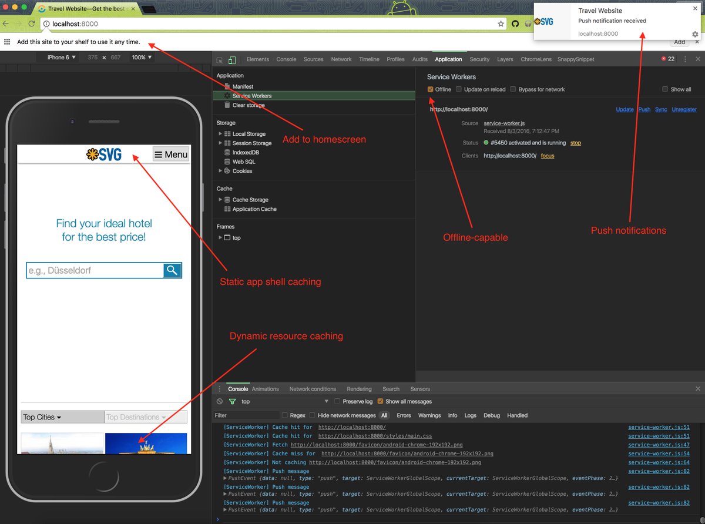Click the focus link for the client
This screenshot has width=705, height=524.
tap(548, 156)
